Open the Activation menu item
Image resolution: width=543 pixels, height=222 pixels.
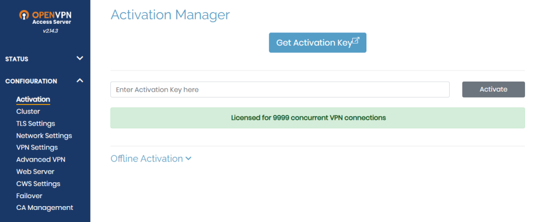tap(33, 99)
